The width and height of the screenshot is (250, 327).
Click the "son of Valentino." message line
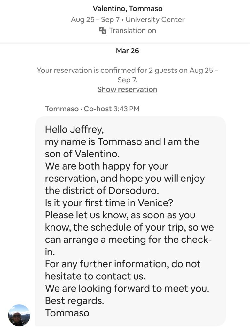tap(82, 154)
